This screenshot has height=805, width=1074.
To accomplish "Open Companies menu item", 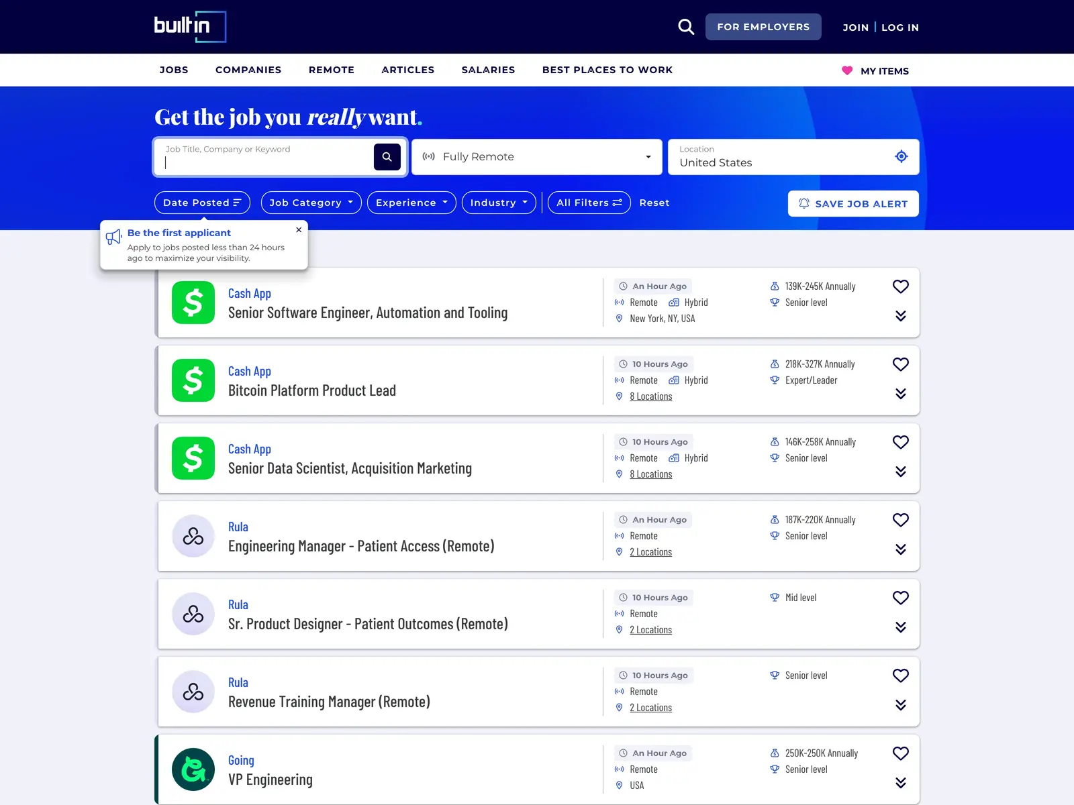I will [248, 70].
